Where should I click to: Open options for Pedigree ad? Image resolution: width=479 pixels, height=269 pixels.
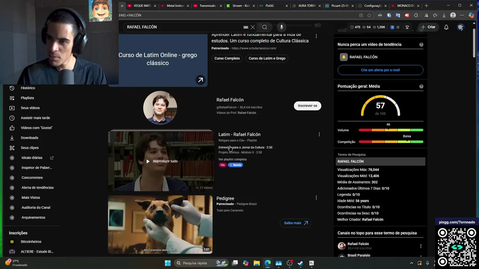316,198
